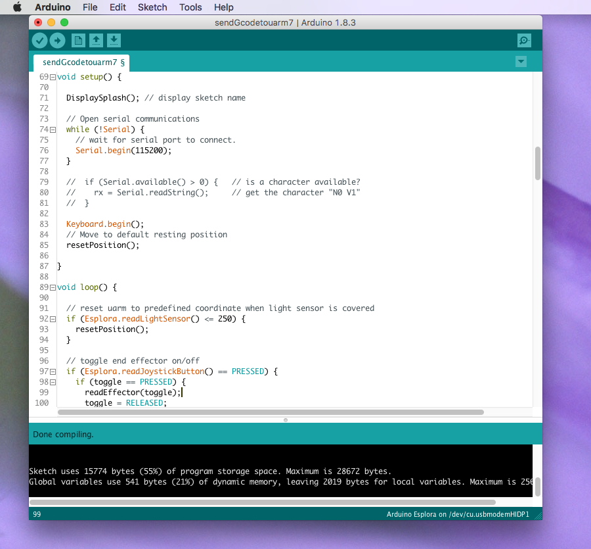Open the Sketch menu
This screenshot has width=591, height=549.
pyautogui.click(x=152, y=7)
